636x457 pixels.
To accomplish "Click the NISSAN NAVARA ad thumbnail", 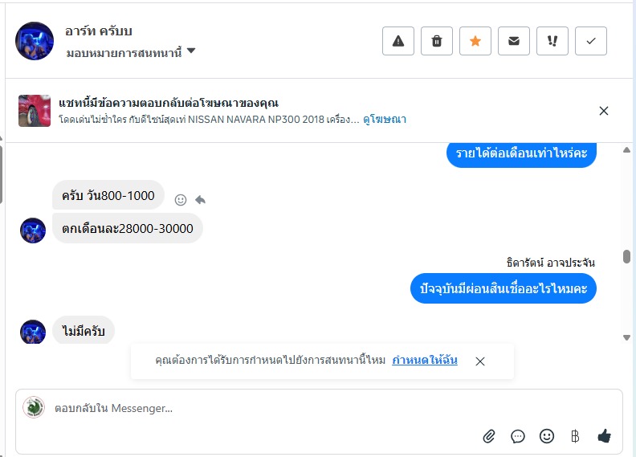I will [x=35, y=111].
